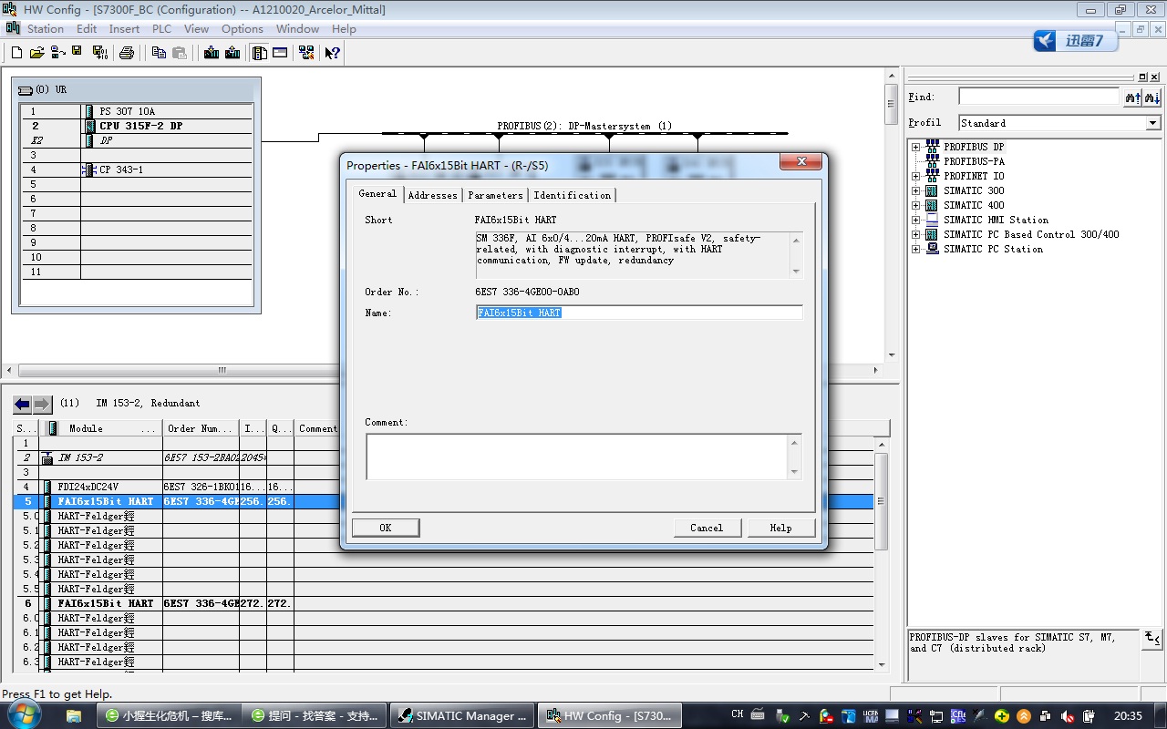Select the IM 153-2 module row
Screen dimensions: 1167x729
coord(443,457)
